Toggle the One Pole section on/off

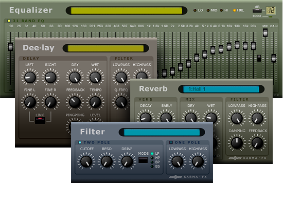pos(171,142)
